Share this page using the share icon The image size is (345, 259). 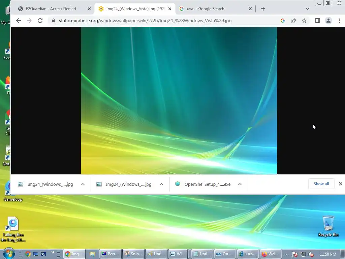coord(293,21)
